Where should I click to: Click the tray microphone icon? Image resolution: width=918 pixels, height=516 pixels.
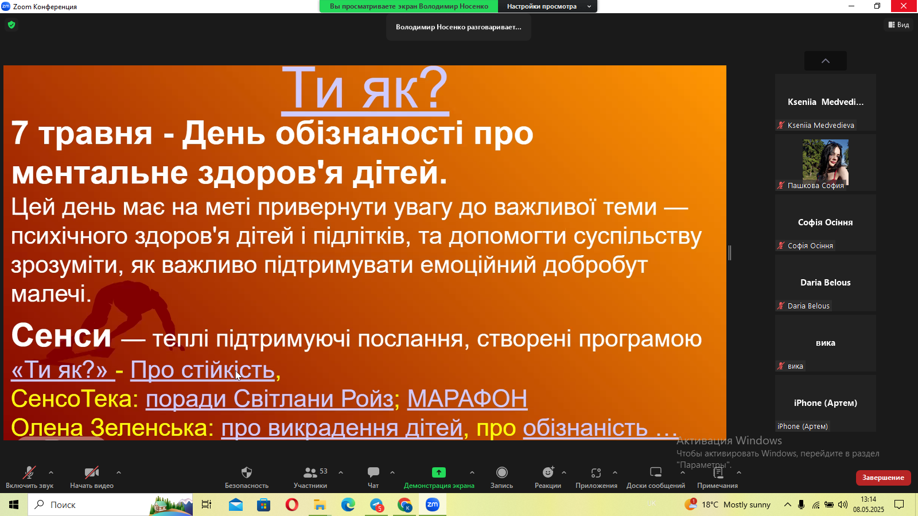click(x=802, y=505)
